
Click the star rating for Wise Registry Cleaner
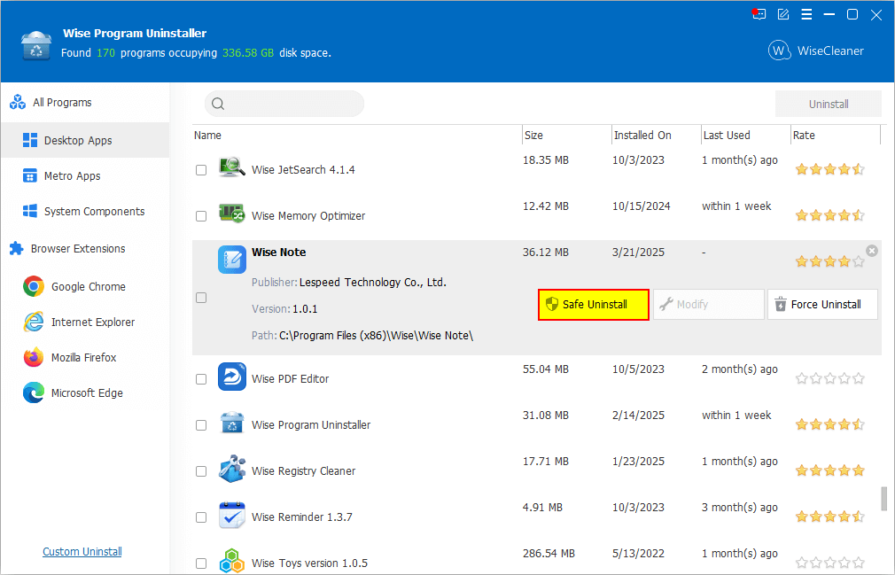coord(830,470)
